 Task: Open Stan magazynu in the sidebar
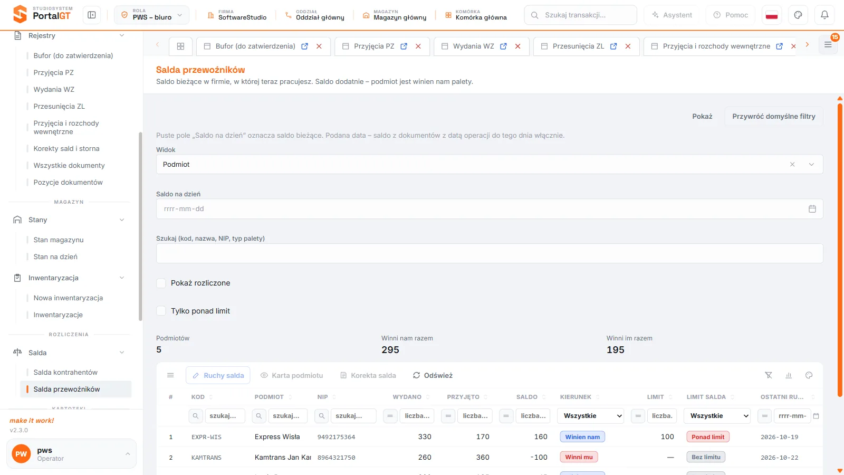pos(59,240)
